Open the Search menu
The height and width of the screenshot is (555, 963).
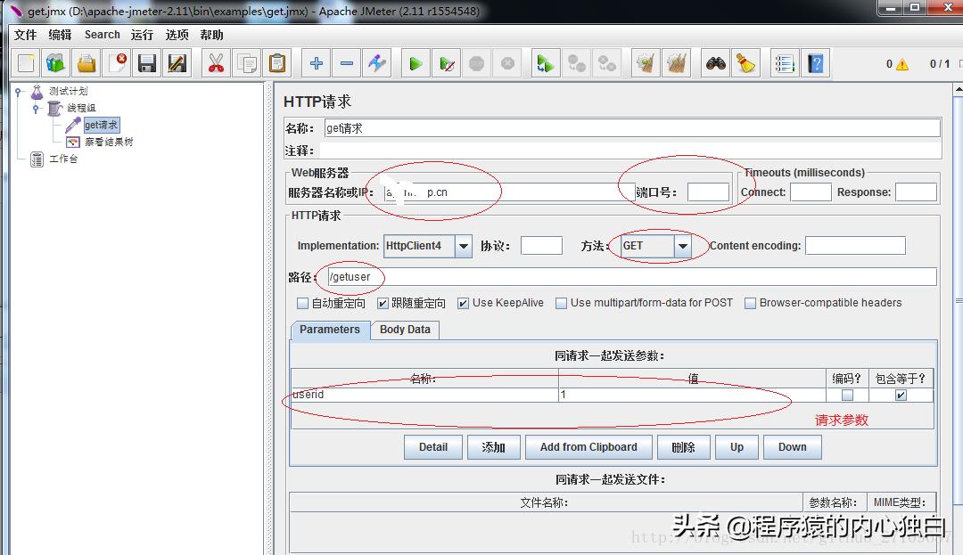pos(102,34)
